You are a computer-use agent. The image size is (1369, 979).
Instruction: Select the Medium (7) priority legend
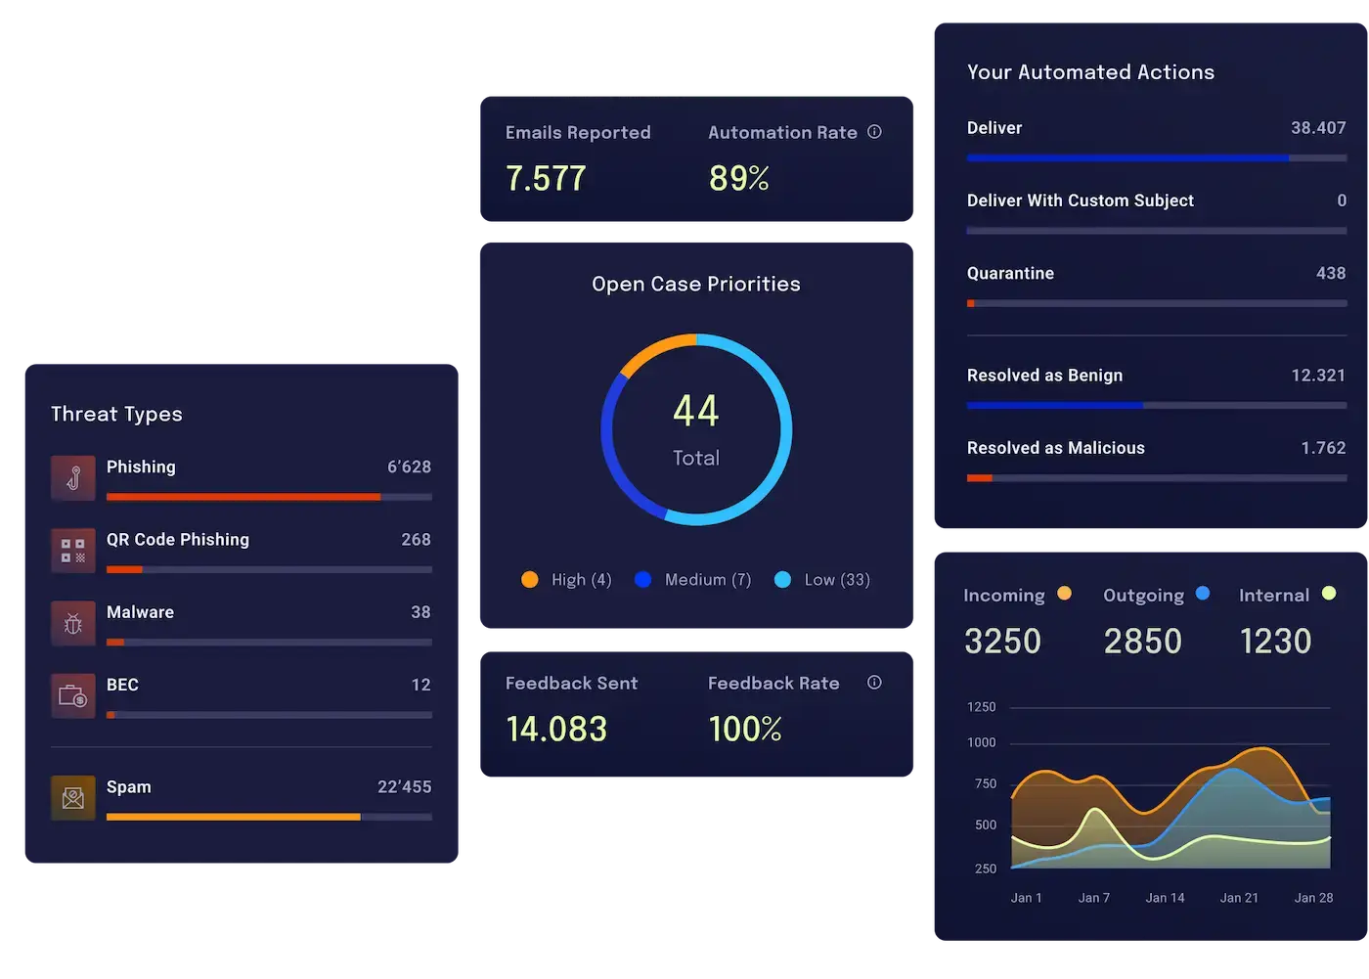[x=693, y=580]
